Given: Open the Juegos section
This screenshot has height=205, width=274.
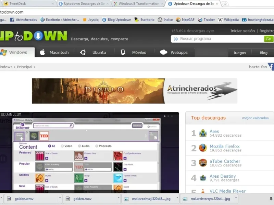Looking at the screenshot, I should point(239,53).
